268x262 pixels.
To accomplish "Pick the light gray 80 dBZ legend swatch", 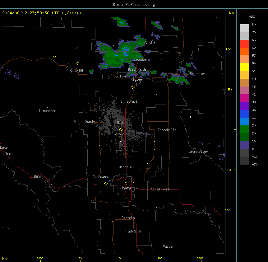I will (x=244, y=28).
